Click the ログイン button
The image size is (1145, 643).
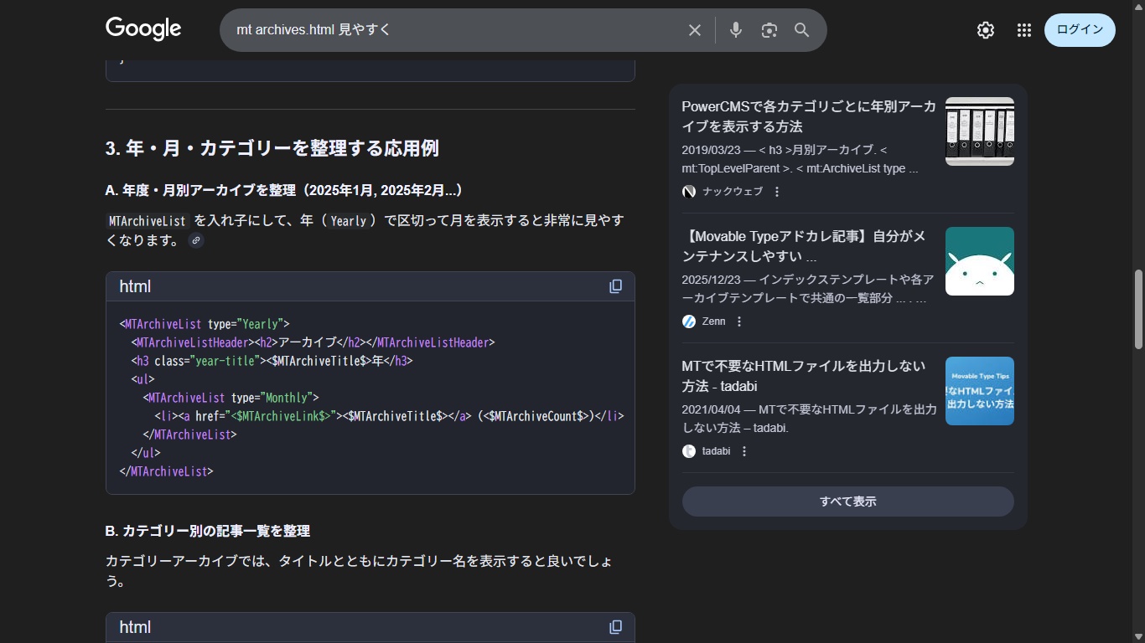click(x=1079, y=30)
